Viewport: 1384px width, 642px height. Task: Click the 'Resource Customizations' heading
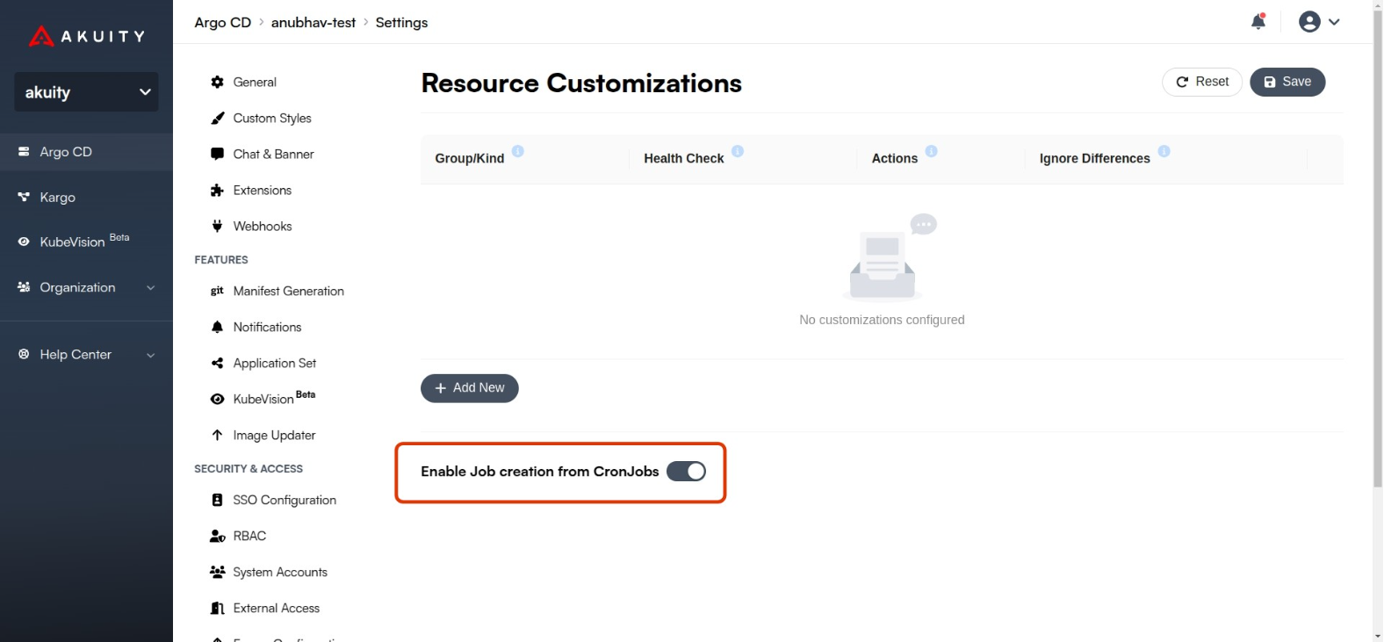[x=581, y=83]
